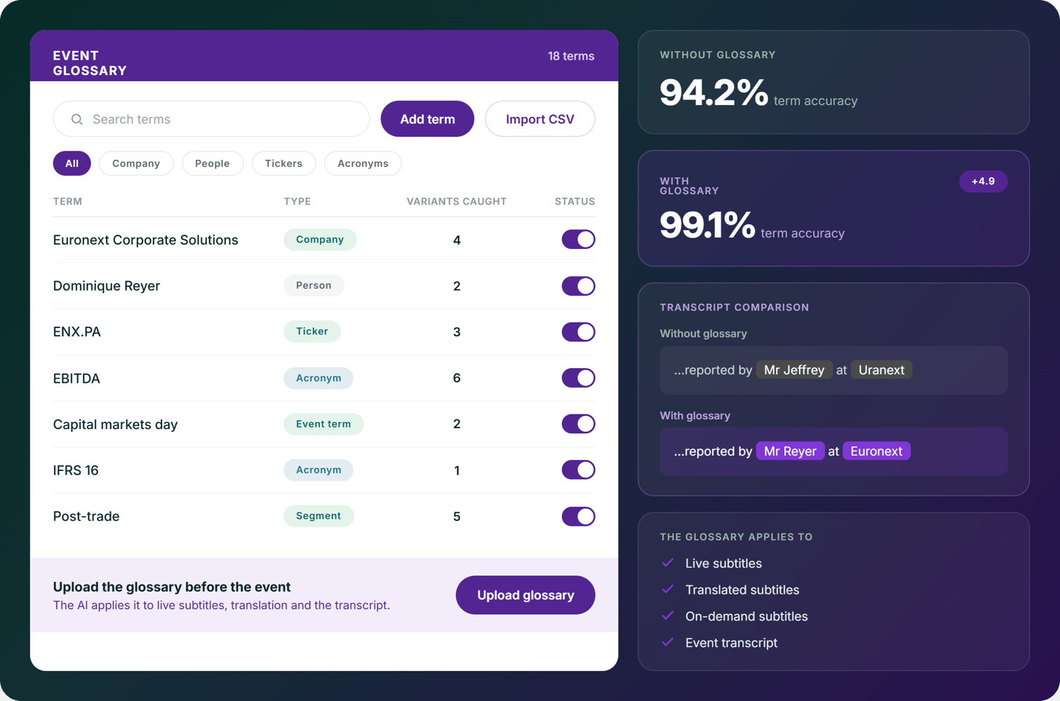This screenshot has height=701, width=1060.
Task: Toggle off the Dominique Reyer term
Action: pyautogui.click(x=578, y=286)
